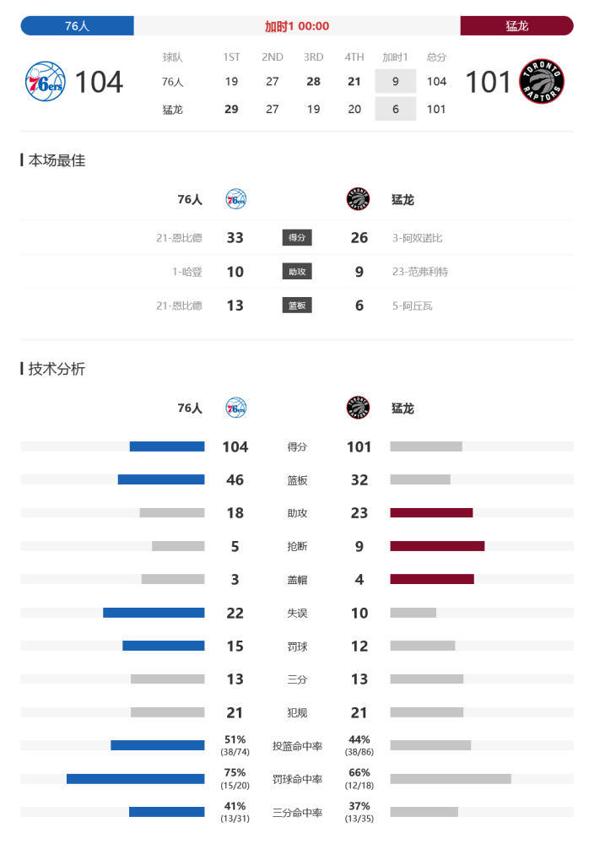Click the blue 76ers 罚球命中率 bar
Image resolution: width=589 pixels, height=844 pixels.
click(x=135, y=779)
